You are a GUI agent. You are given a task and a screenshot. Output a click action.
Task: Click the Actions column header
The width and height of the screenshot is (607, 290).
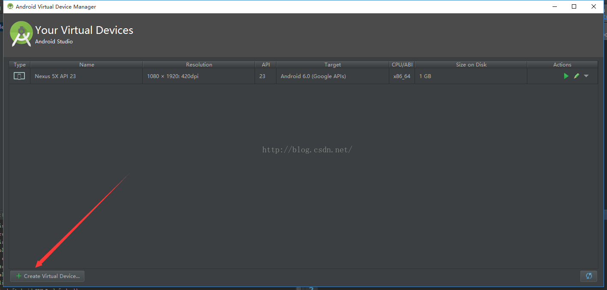(562, 64)
